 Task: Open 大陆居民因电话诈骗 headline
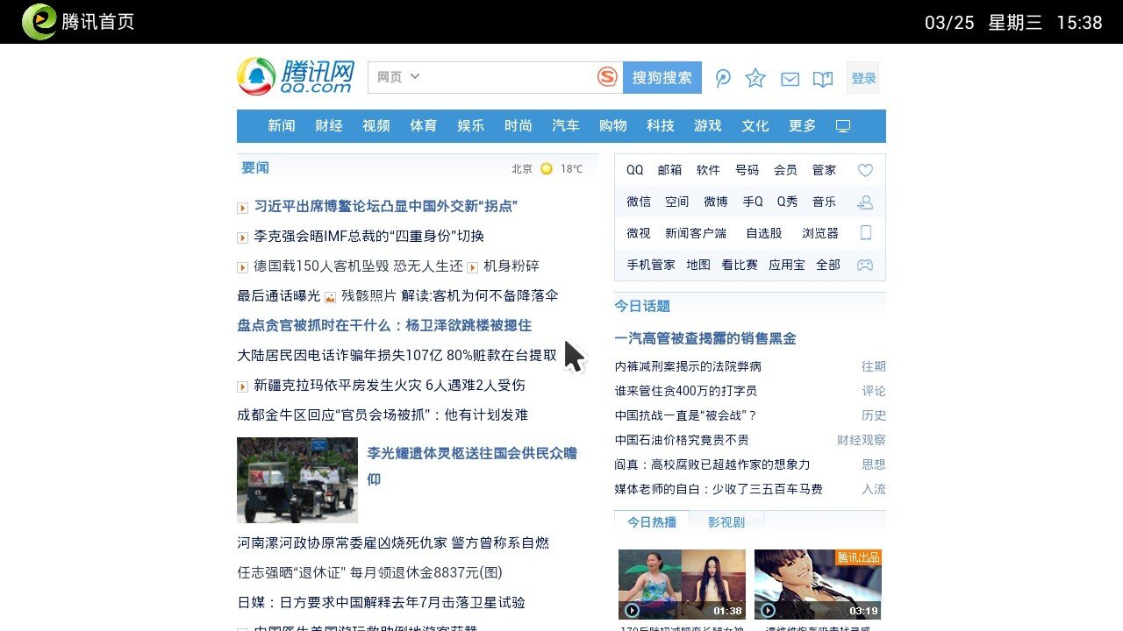point(397,355)
